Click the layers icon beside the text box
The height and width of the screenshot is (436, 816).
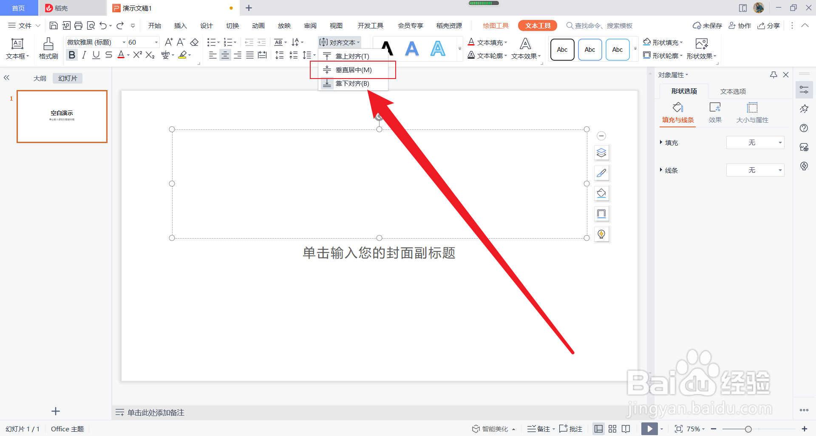[x=601, y=153]
